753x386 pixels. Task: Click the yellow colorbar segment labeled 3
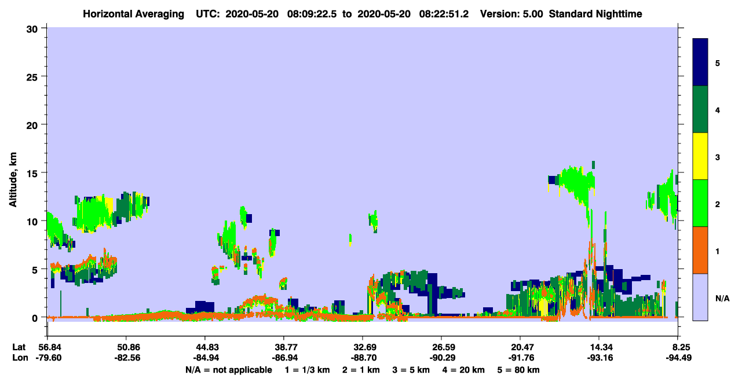click(700, 156)
